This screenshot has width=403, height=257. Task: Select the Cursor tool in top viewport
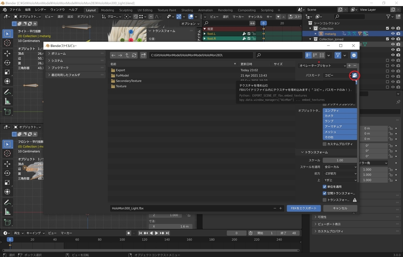(7, 43)
